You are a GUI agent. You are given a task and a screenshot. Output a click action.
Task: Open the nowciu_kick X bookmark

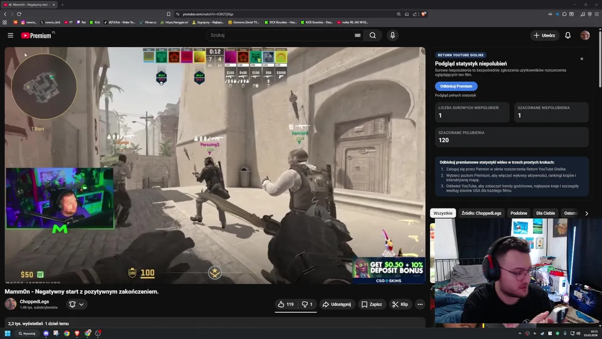(50, 22)
